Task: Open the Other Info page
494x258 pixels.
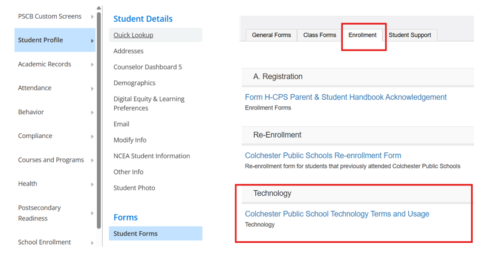Action: 128,172
